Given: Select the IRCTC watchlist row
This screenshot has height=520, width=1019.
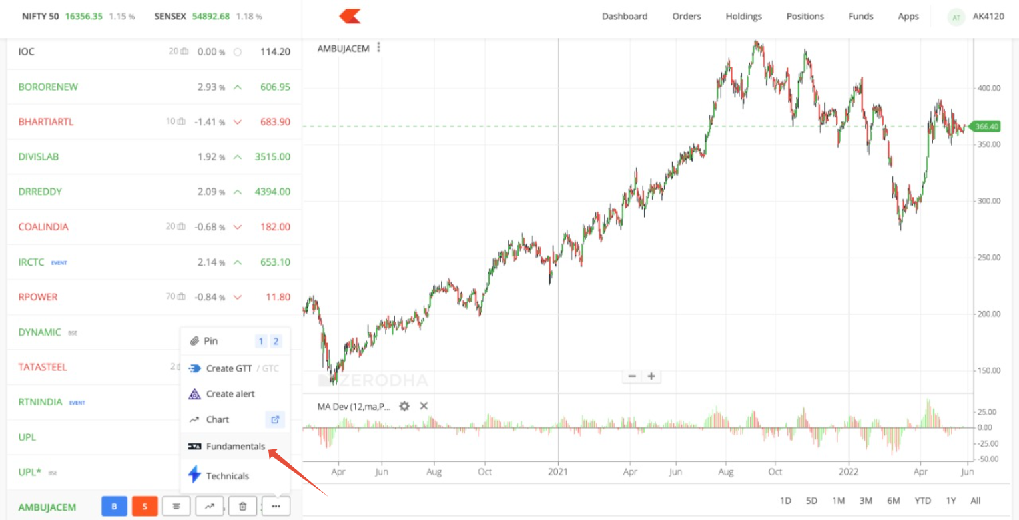Looking at the screenshot, I should tap(154, 262).
